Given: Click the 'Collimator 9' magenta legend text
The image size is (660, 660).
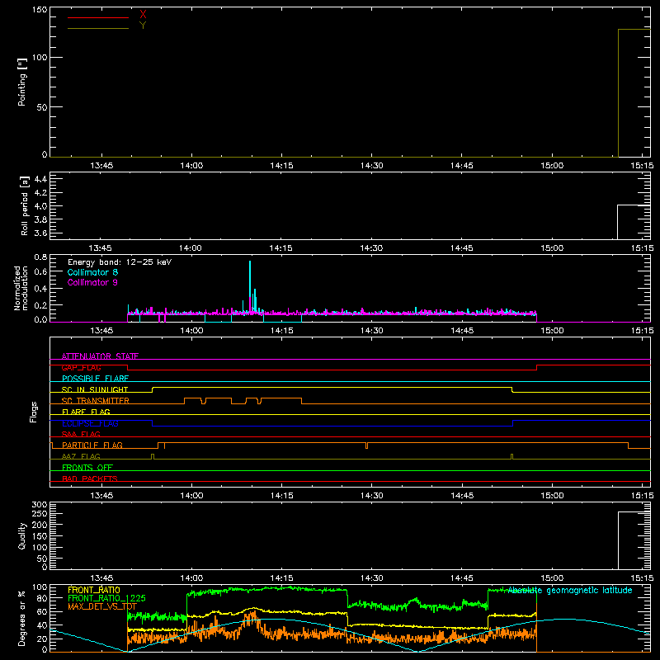Looking at the screenshot, I should point(92,282).
